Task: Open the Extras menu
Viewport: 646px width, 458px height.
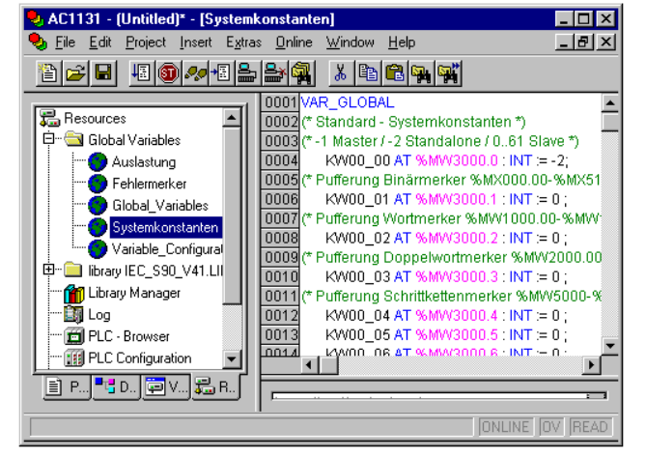Action: coord(243,43)
